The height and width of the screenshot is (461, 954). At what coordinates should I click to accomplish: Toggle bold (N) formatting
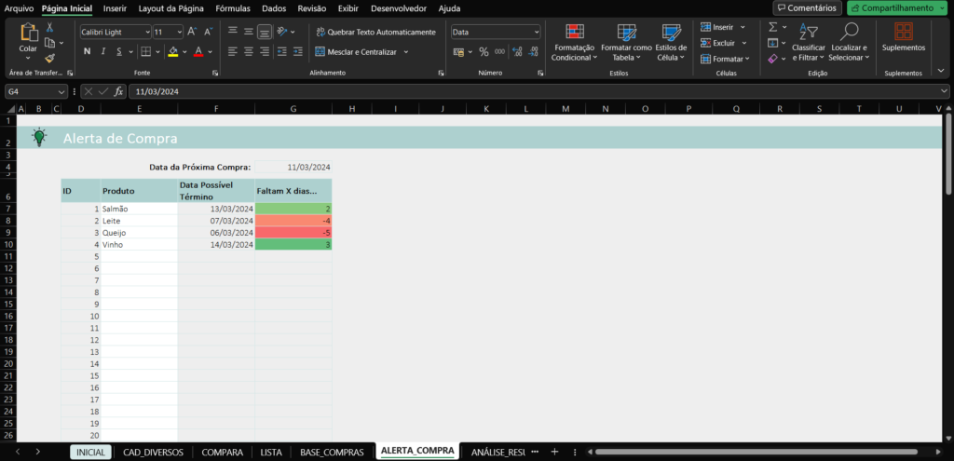coord(88,51)
